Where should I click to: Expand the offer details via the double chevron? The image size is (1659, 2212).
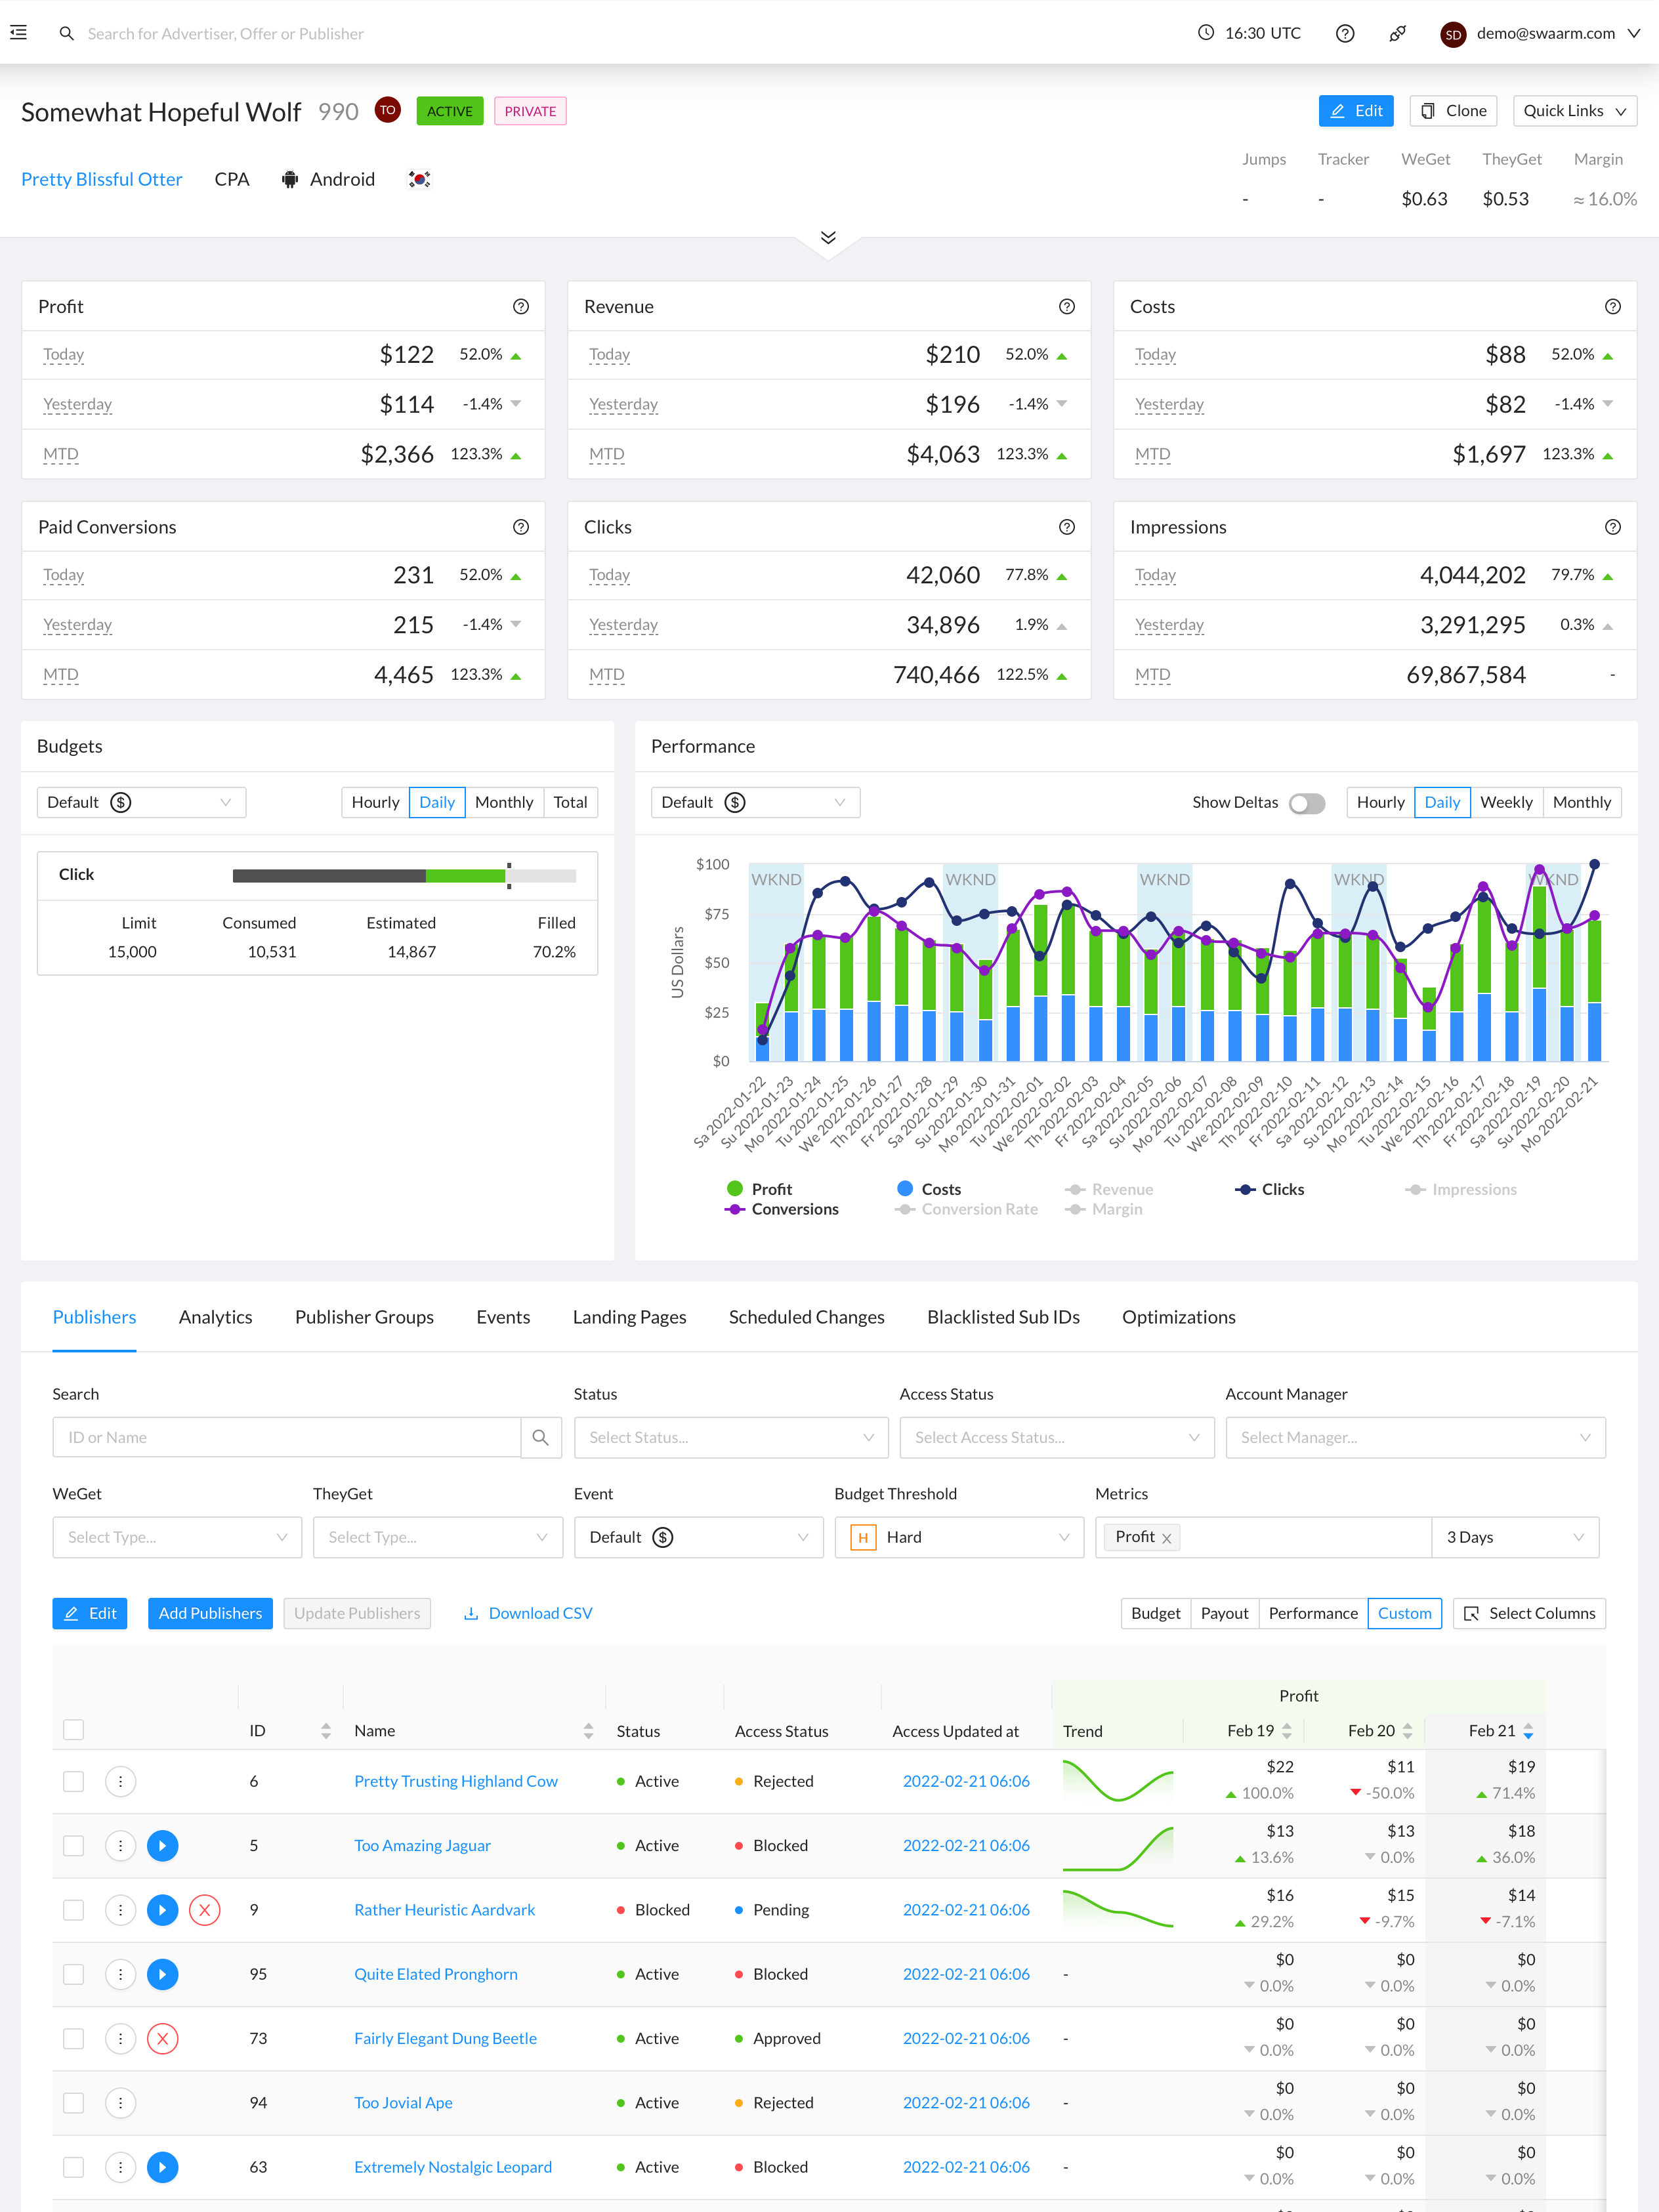coord(828,238)
